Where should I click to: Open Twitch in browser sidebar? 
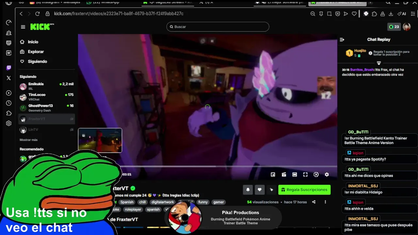pos(9,68)
